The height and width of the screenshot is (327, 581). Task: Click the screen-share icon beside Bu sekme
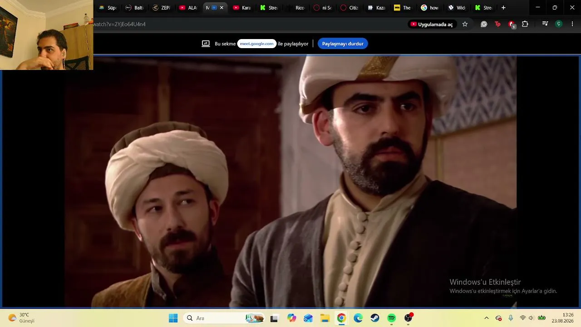[206, 44]
